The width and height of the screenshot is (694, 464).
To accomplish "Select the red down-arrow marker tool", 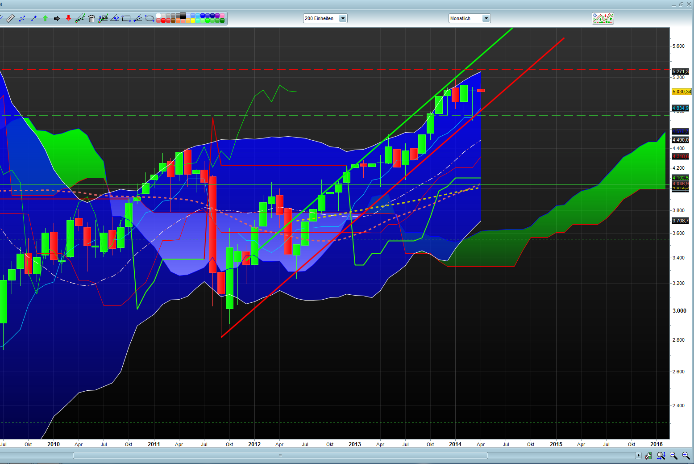I will (x=68, y=18).
